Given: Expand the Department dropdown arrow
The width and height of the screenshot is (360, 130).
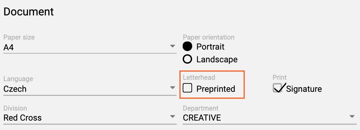Looking at the screenshot, I should 352,117.
